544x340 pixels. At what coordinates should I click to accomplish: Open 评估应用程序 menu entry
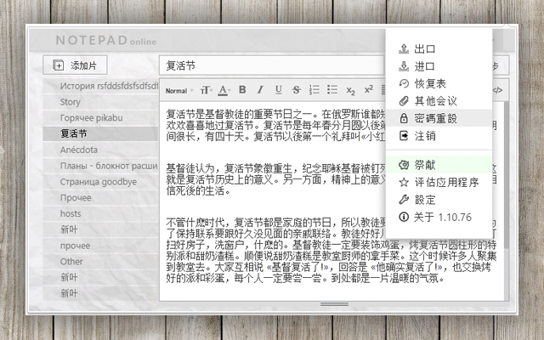tap(439, 182)
